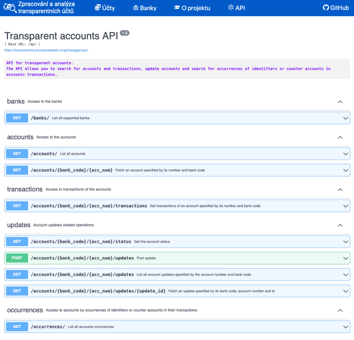
Task: Collapse the occurrences section chevron
Action: click(340, 310)
